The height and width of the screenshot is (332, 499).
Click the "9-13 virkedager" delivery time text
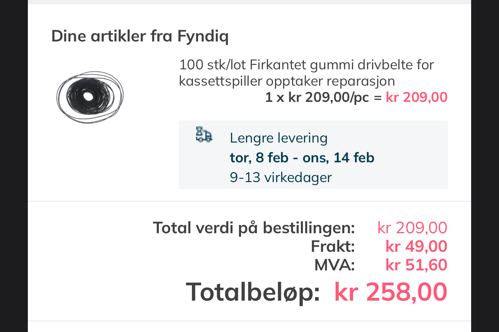280,177
